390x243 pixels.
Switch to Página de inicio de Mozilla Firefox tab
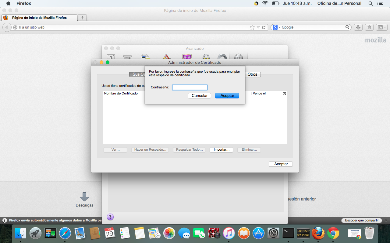(x=39, y=18)
